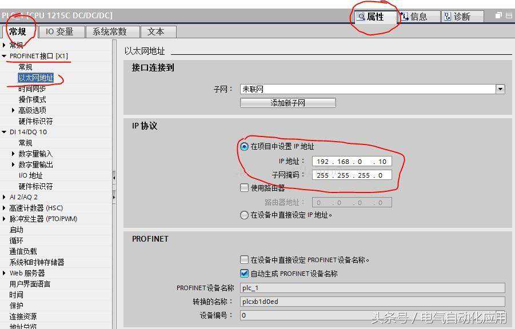Click the 添加新子网 button
This screenshot has height=329, width=515.
coord(288,103)
